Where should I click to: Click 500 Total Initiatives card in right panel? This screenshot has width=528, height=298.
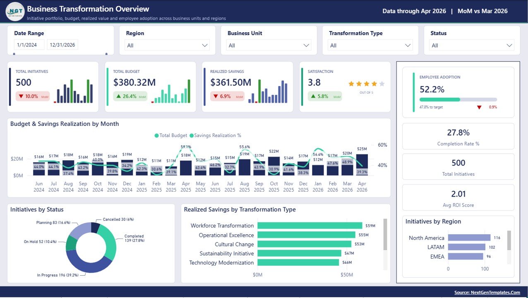coord(458,167)
